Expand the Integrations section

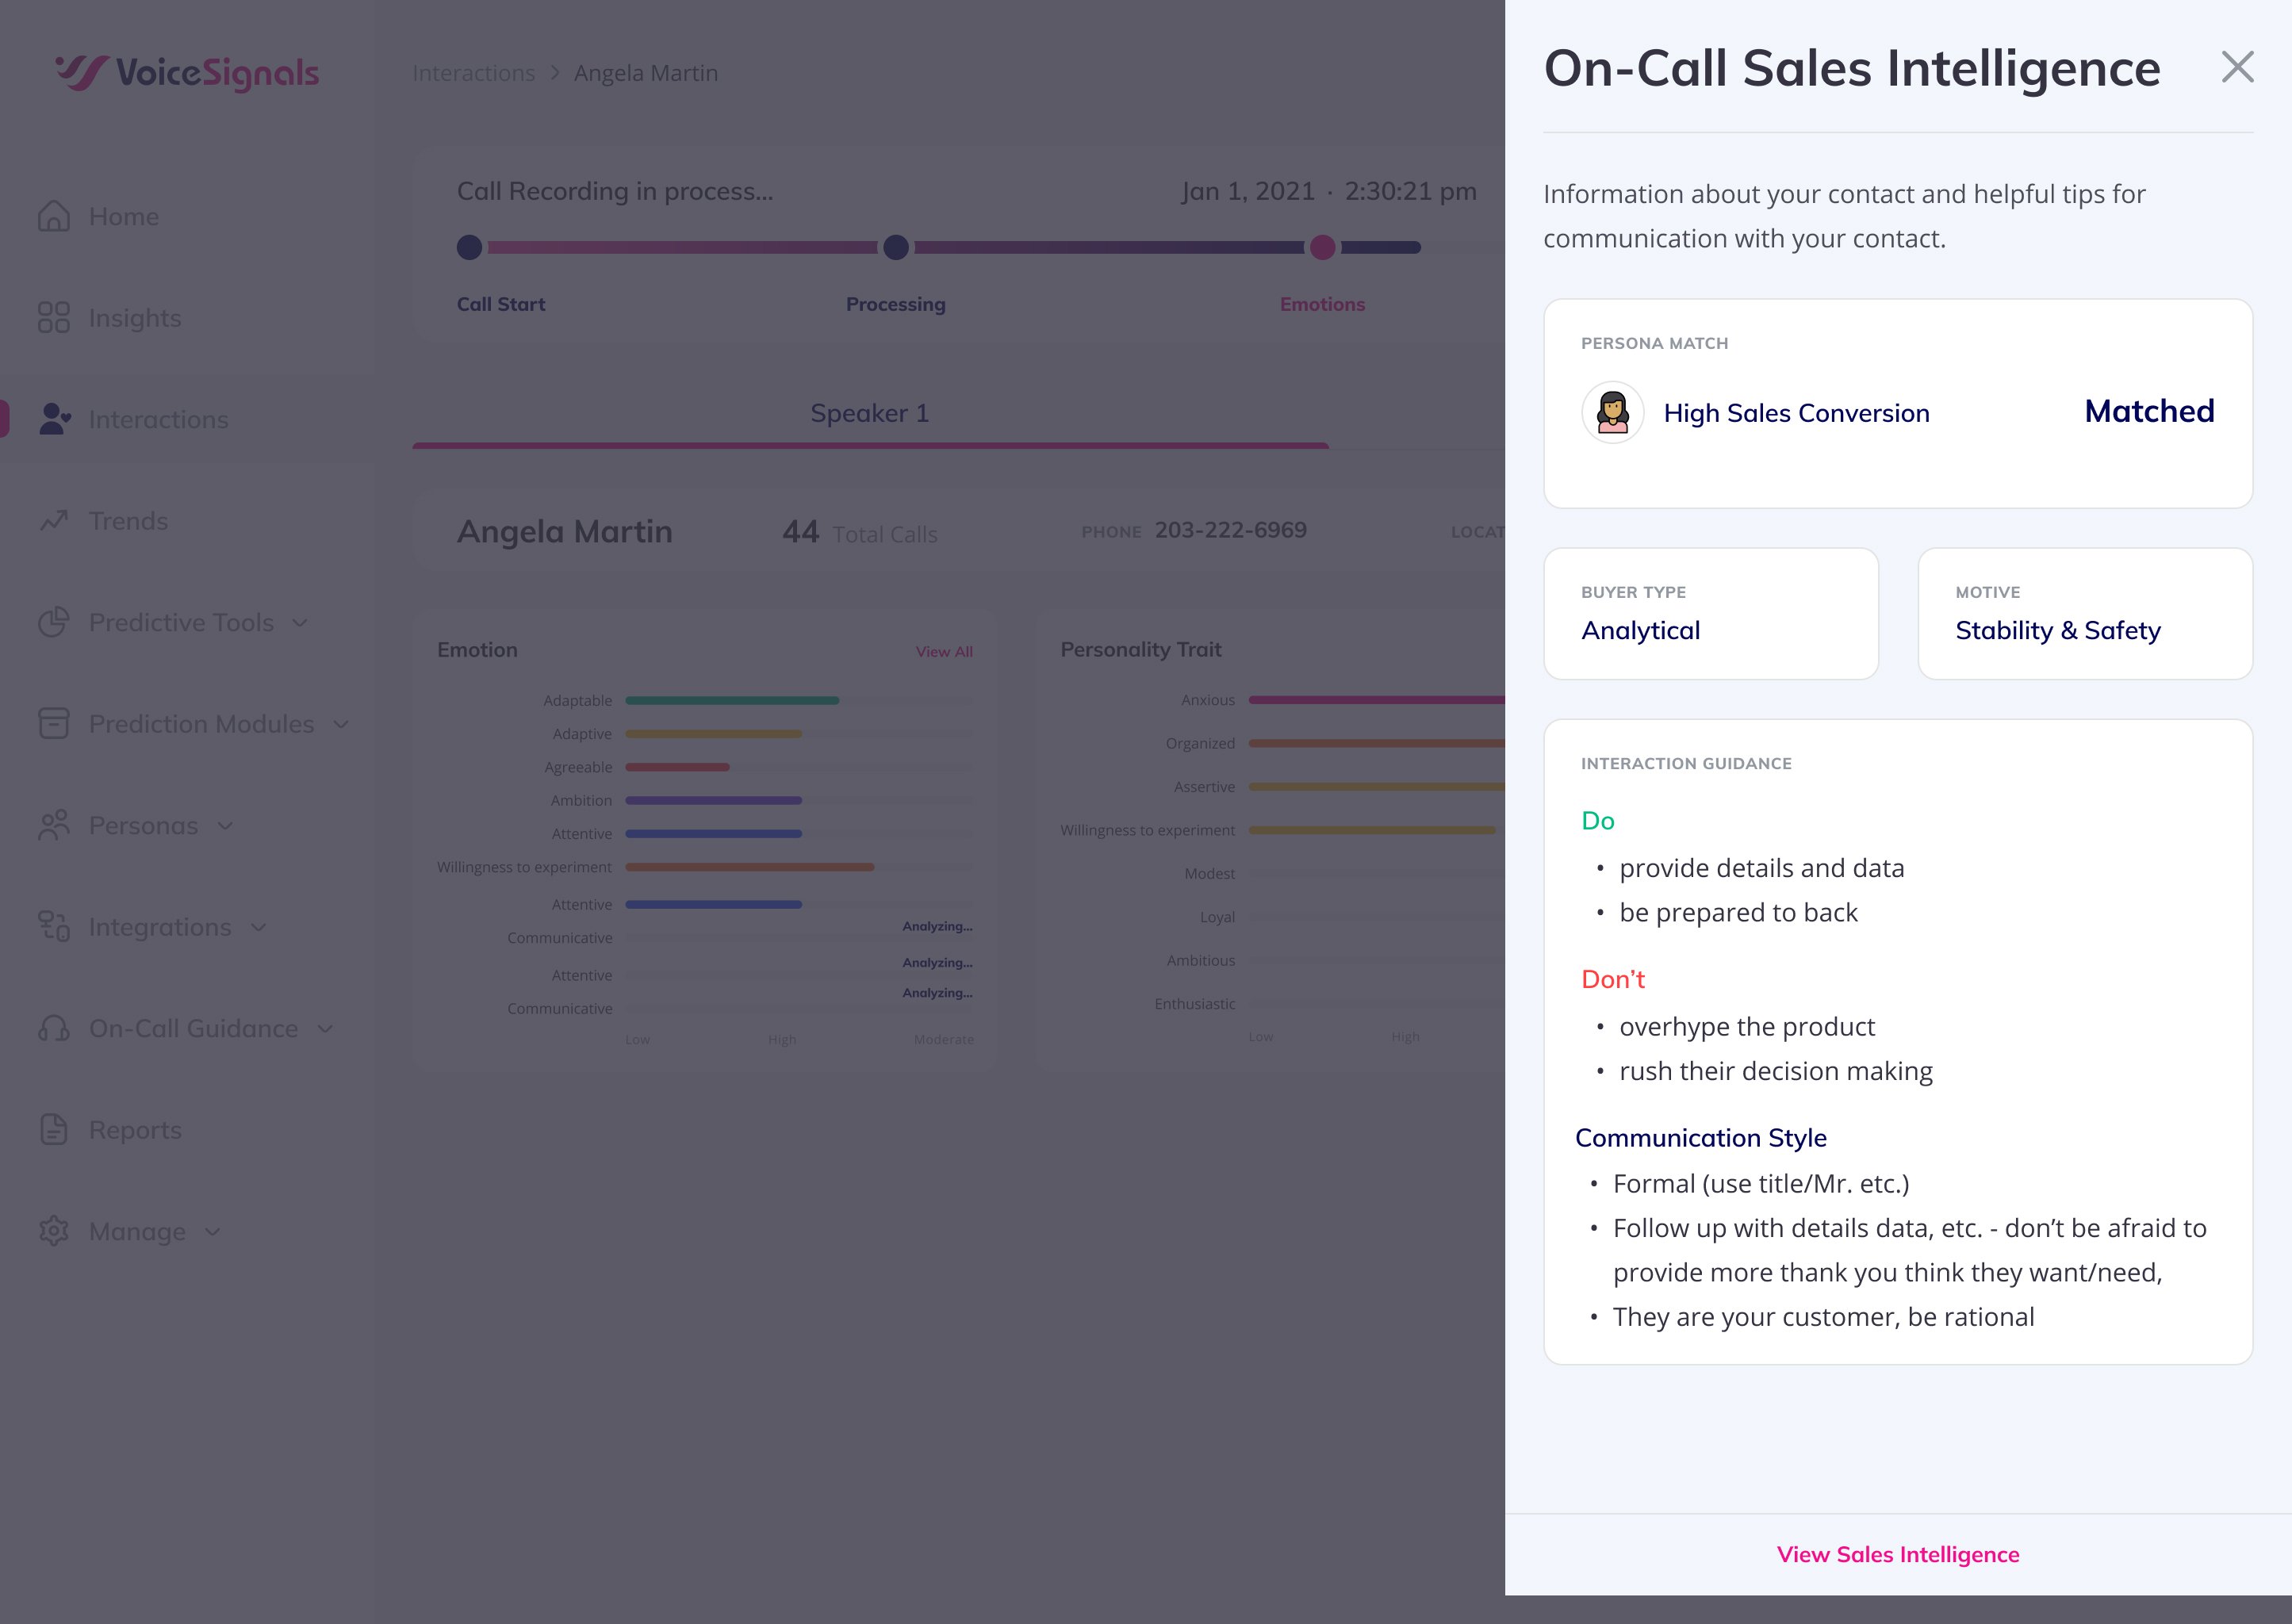tap(259, 927)
